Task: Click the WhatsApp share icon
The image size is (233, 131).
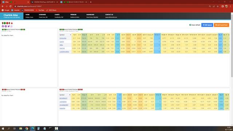Action: point(11,26)
